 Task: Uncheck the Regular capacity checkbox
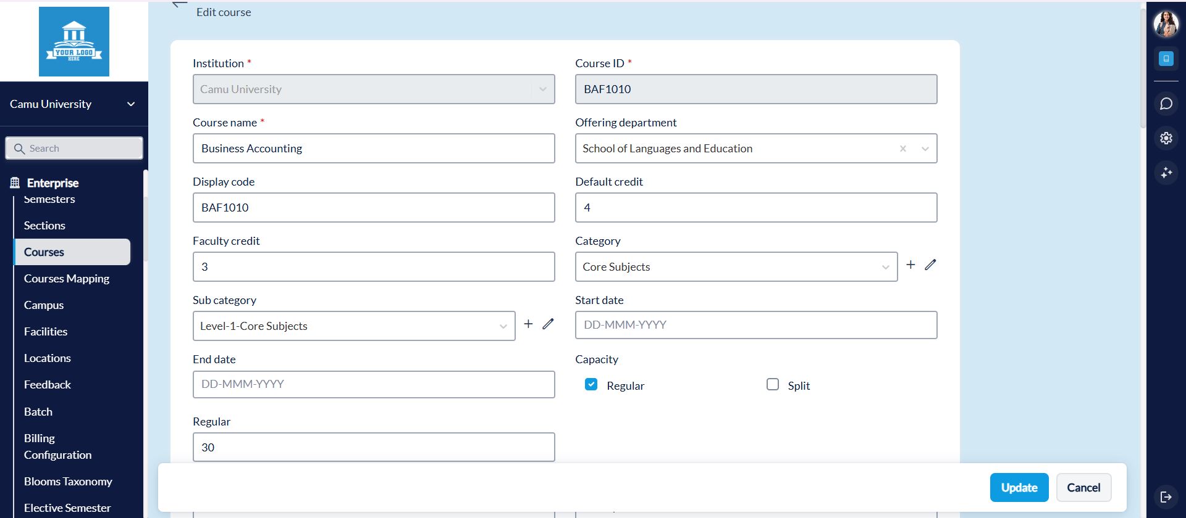point(591,385)
